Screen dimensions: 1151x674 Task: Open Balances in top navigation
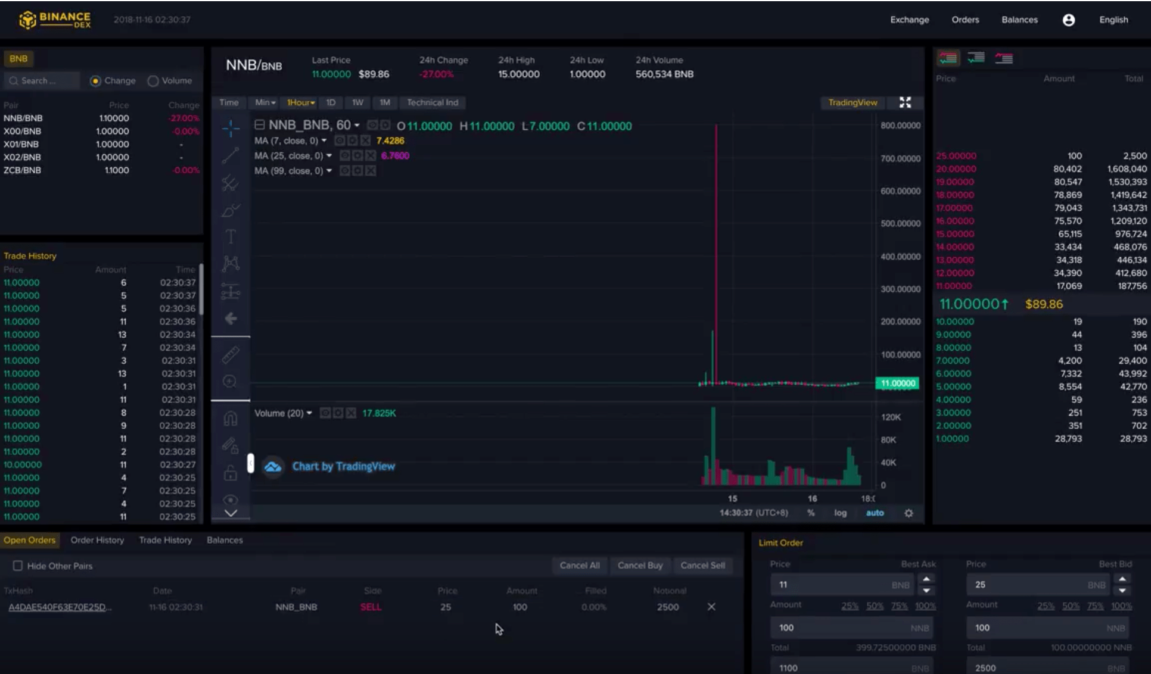coord(1019,20)
